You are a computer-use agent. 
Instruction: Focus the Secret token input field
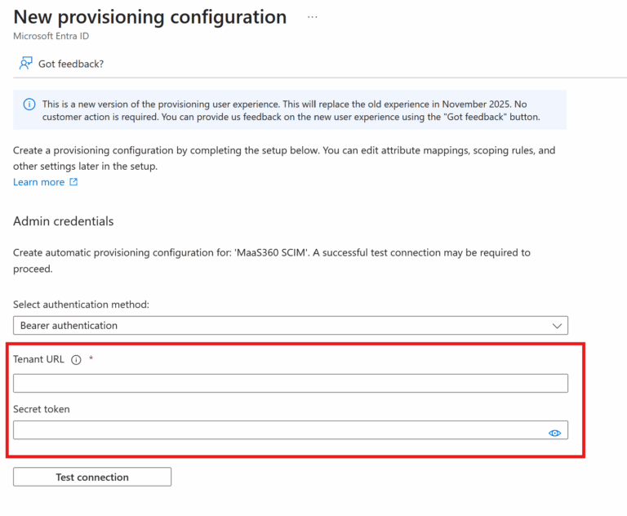(278, 430)
